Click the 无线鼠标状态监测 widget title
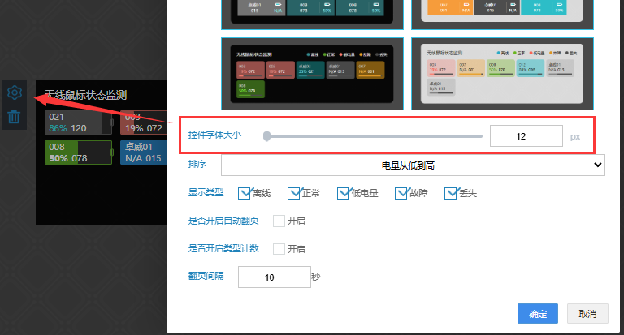The height and width of the screenshot is (335, 624). (85, 95)
